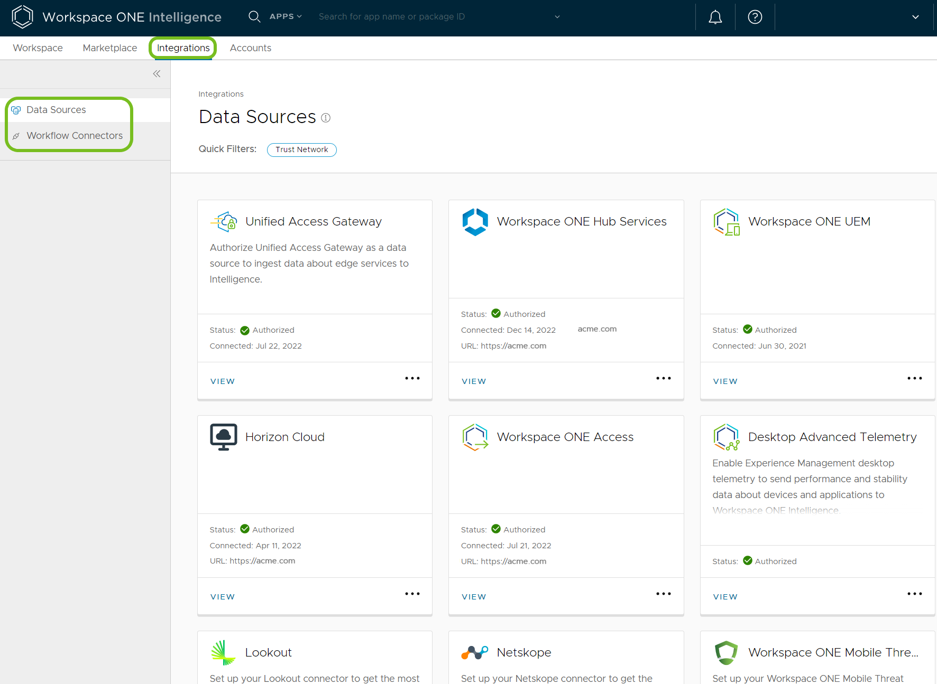Click 'Connected: Jul 22, 2022' text

coord(255,346)
